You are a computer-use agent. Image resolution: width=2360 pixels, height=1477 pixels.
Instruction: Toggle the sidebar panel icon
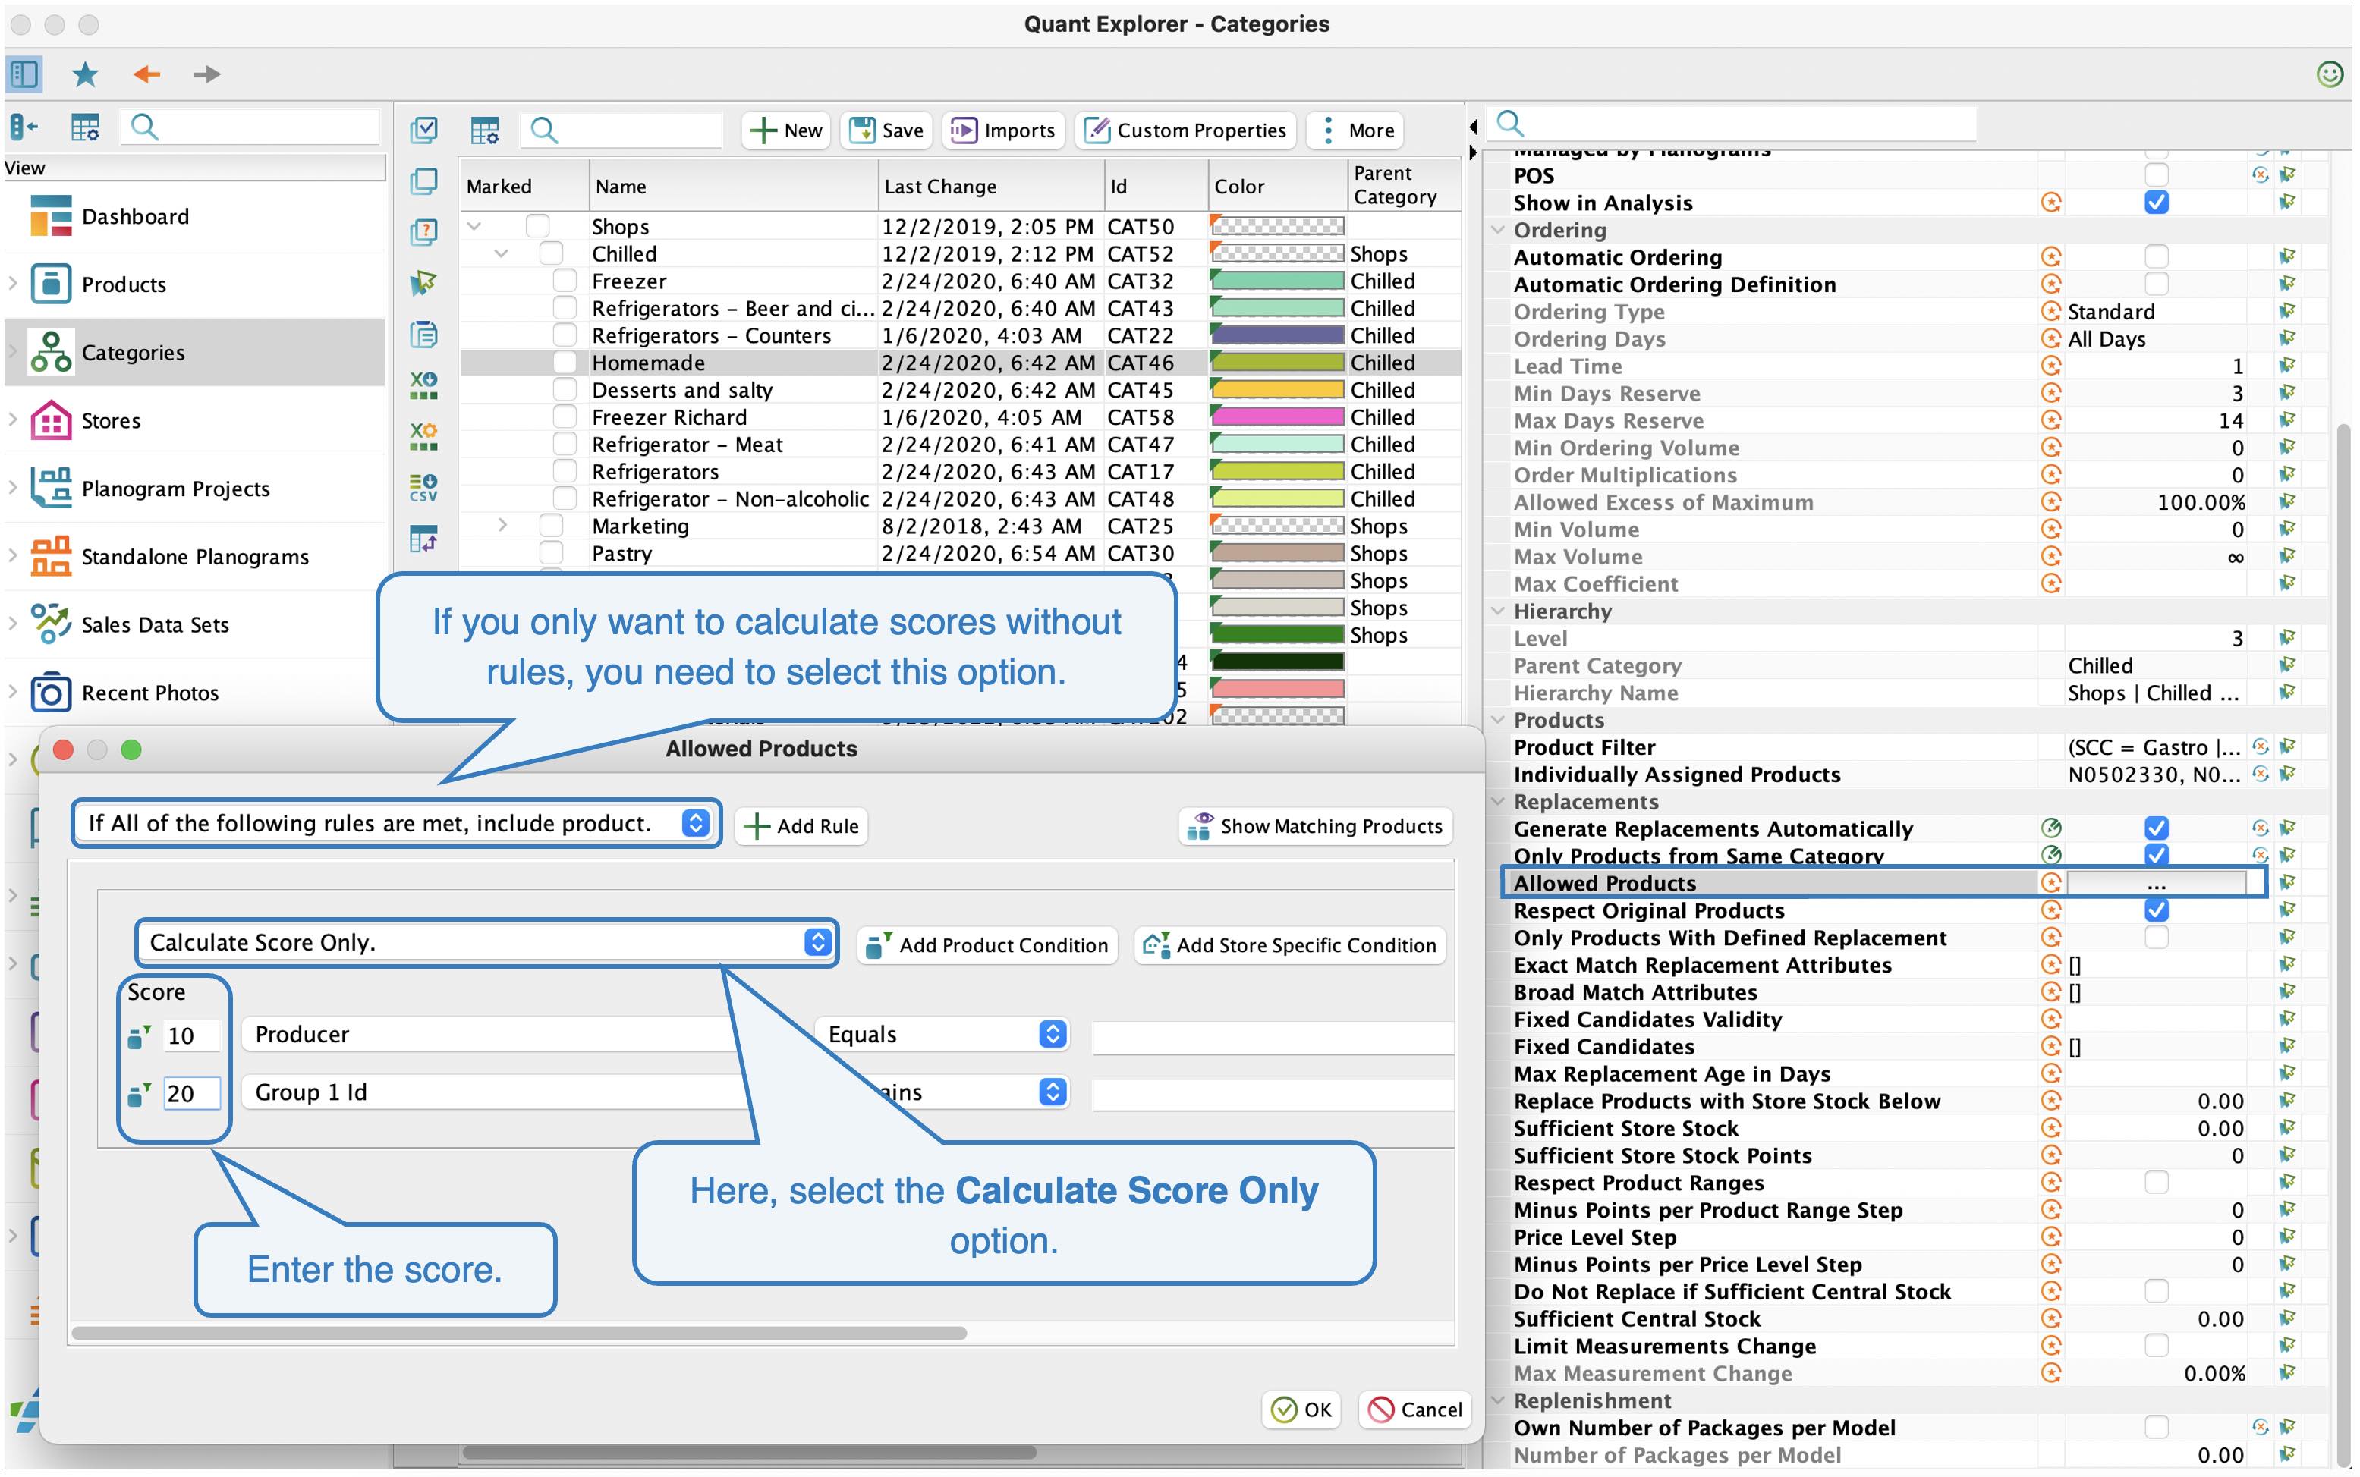pos(24,74)
